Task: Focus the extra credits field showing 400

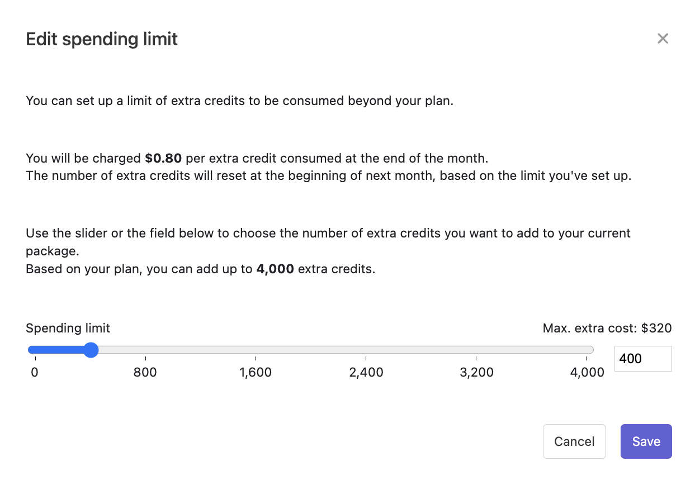Action: [642, 359]
